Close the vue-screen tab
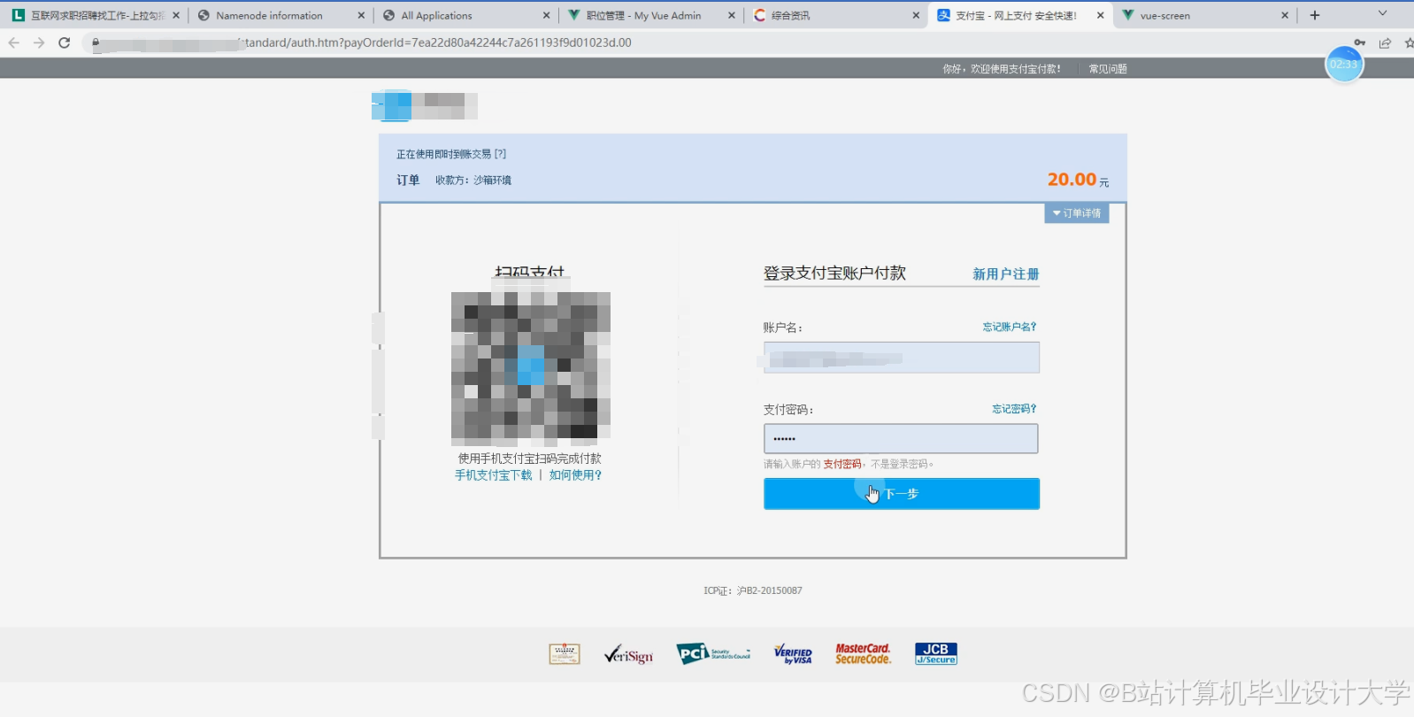This screenshot has height=717, width=1414. pyautogui.click(x=1285, y=15)
